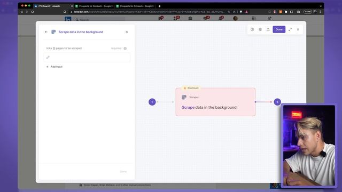This screenshot has width=342, height=192.
Task: Select the Scrape data in the background node
Action: tap(215, 102)
